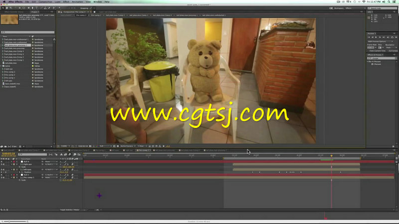
Task: Toggle Snapping option in toolbar
Action: tap(84, 8)
